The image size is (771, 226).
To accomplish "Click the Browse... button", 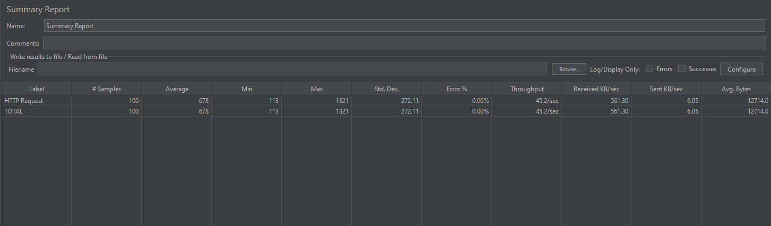I will coord(569,69).
